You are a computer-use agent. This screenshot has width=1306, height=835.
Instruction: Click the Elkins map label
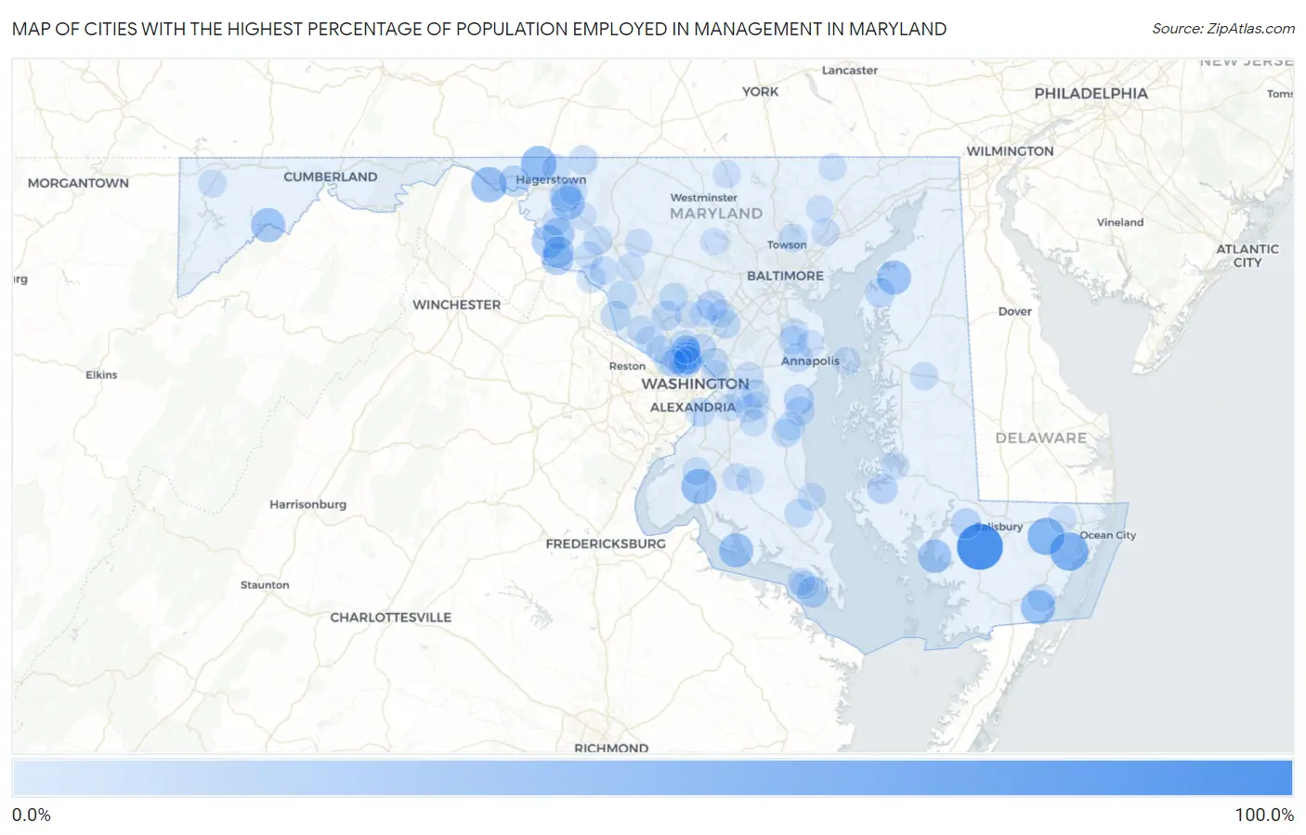click(x=101, y=374)
